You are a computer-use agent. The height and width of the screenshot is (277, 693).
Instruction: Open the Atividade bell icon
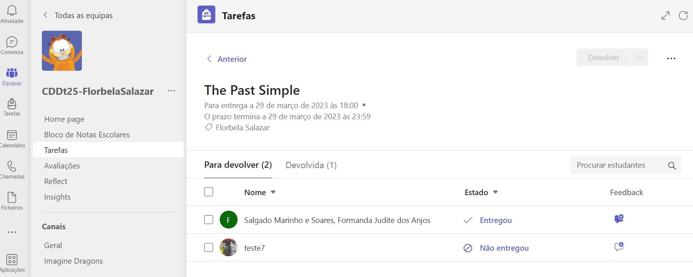(x=12, y=14)
